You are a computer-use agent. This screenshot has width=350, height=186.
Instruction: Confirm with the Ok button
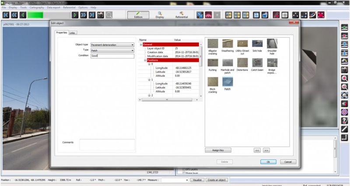coord(268,162)
